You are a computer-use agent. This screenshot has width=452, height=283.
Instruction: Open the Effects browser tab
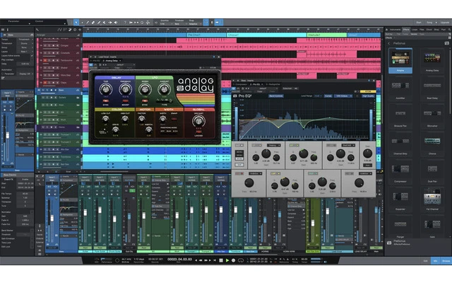[406, 30]
